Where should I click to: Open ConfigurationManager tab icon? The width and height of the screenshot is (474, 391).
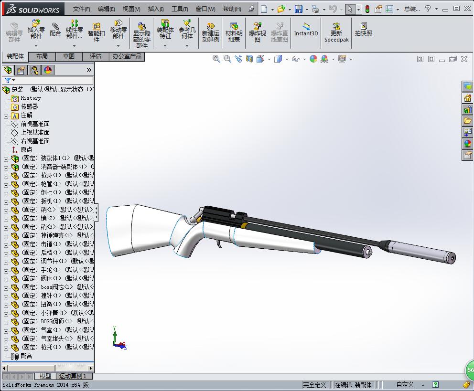(34, 70)
